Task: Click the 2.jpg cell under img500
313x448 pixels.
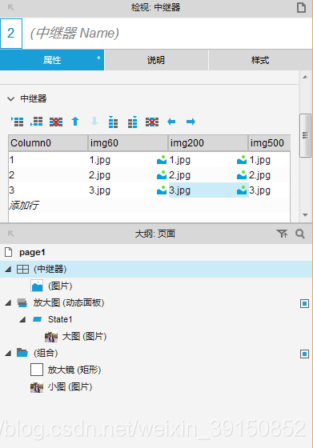Action: point(269,175)
